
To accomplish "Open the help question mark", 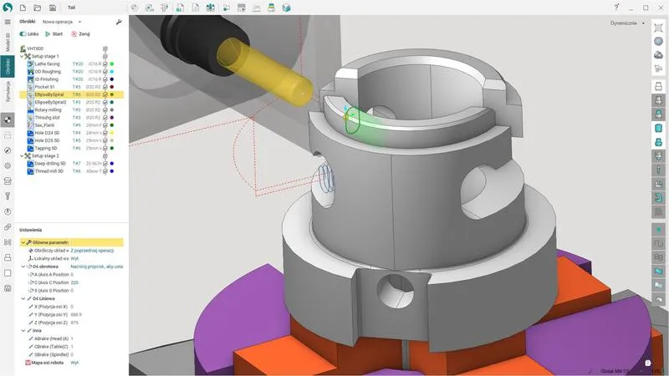I will click(616, 8).
